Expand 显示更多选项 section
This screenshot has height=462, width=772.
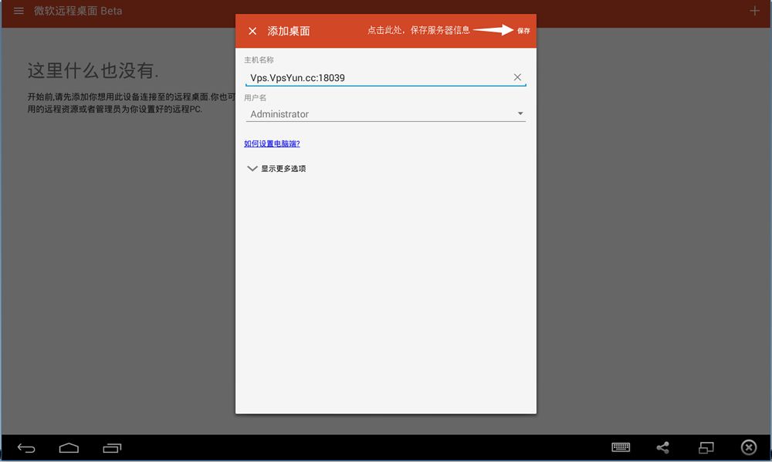[276, 169]
